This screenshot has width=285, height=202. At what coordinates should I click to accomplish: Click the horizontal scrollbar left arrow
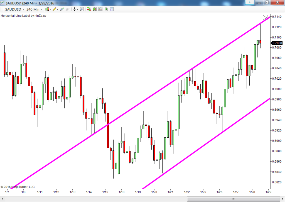(x=2, y=199)
